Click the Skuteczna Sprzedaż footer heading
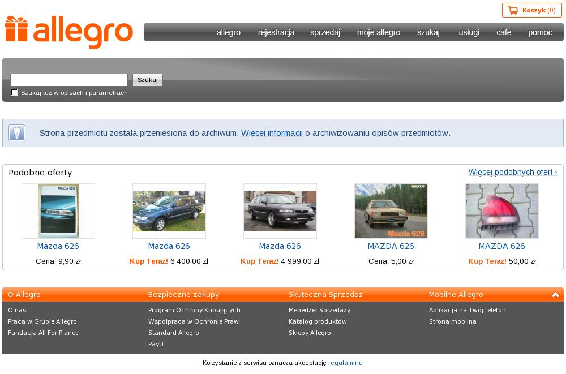The image size is (566, 374). click(x=325, y=295)
